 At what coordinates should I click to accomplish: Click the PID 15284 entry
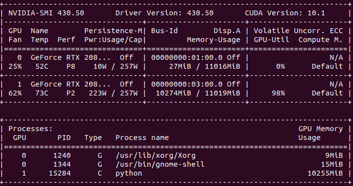pyautogui.click(x=59, y=173)
